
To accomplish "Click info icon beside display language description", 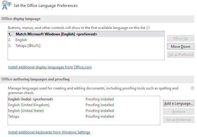I will click(x=148, y=28).
